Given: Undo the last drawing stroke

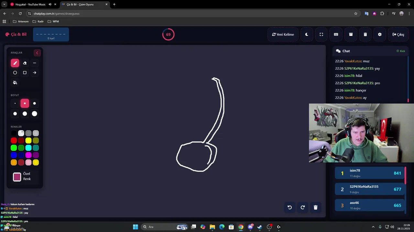Looking at the screenshot, I should pos(290,208).
